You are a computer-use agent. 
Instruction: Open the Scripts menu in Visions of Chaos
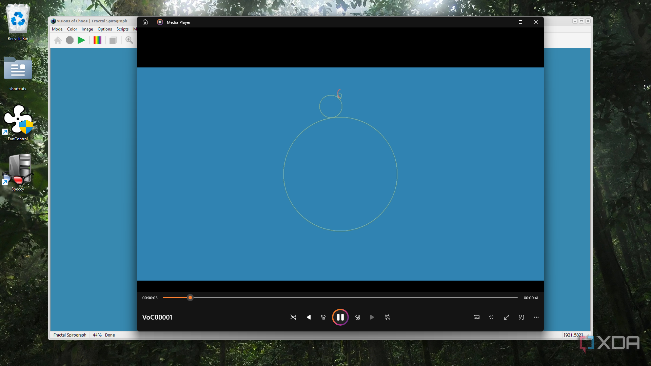[x=122, y=29]
